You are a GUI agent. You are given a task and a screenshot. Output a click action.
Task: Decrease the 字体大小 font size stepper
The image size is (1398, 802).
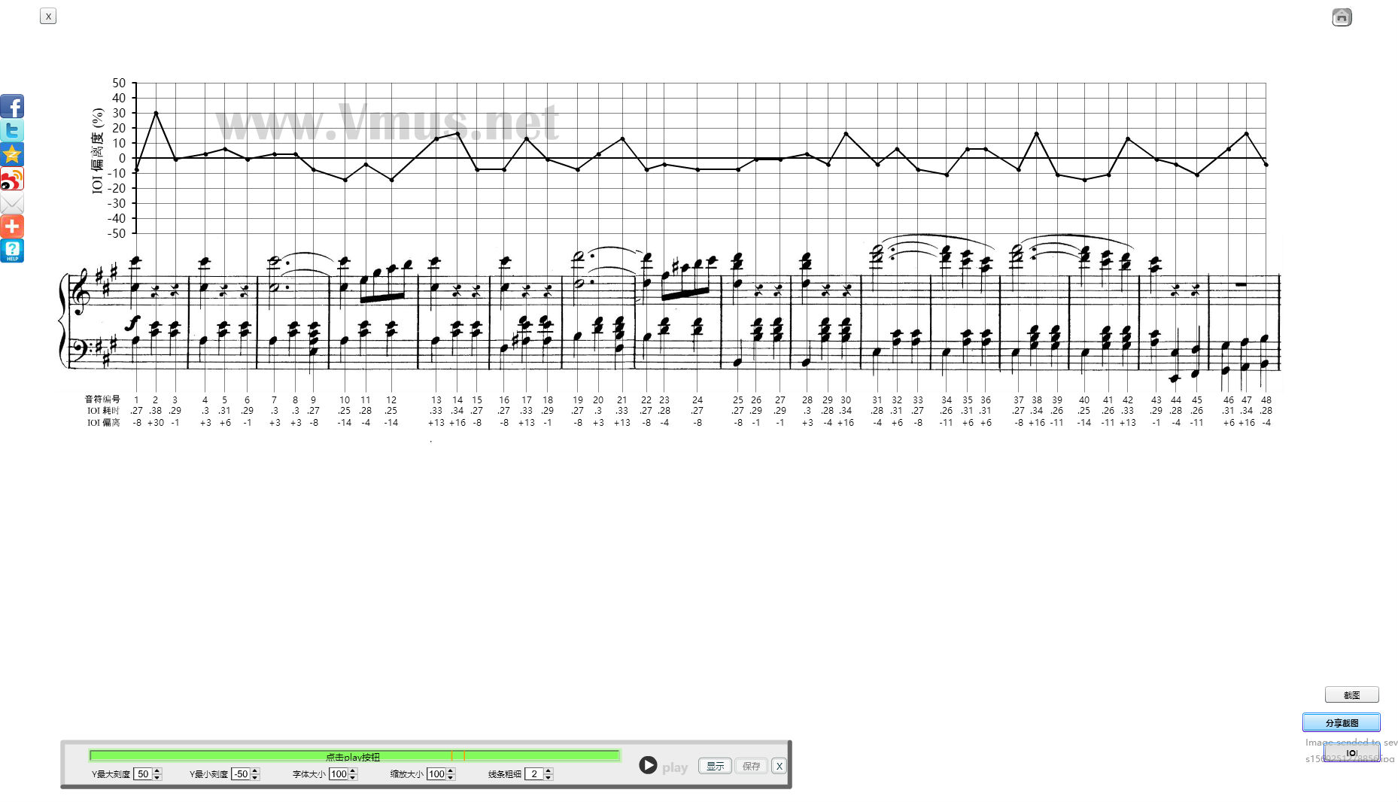[353, 778]
